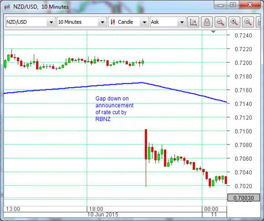The image size is (264, 221).
Task: Minimize the NZD/USD chart window
Action: (x=221, y=5)
